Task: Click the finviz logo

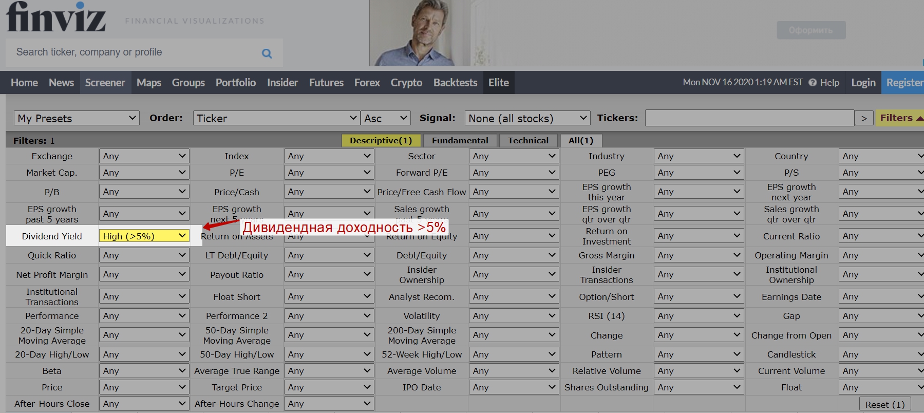Action: tap(56, 17)
